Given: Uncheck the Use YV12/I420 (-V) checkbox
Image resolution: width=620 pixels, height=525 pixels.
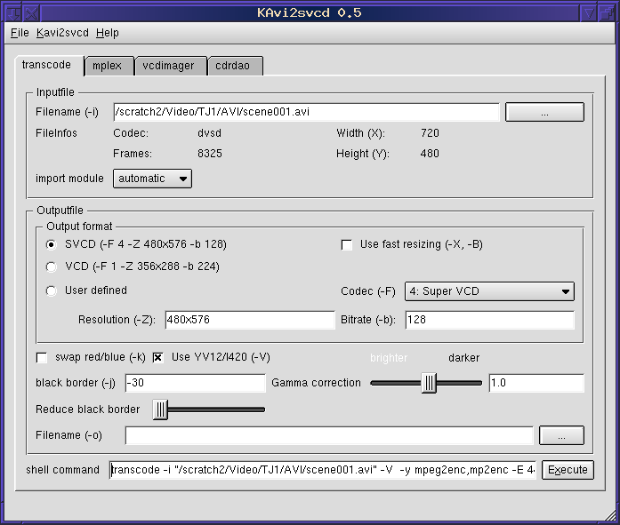Looking at the screenshot, I should tap(157, 358).
